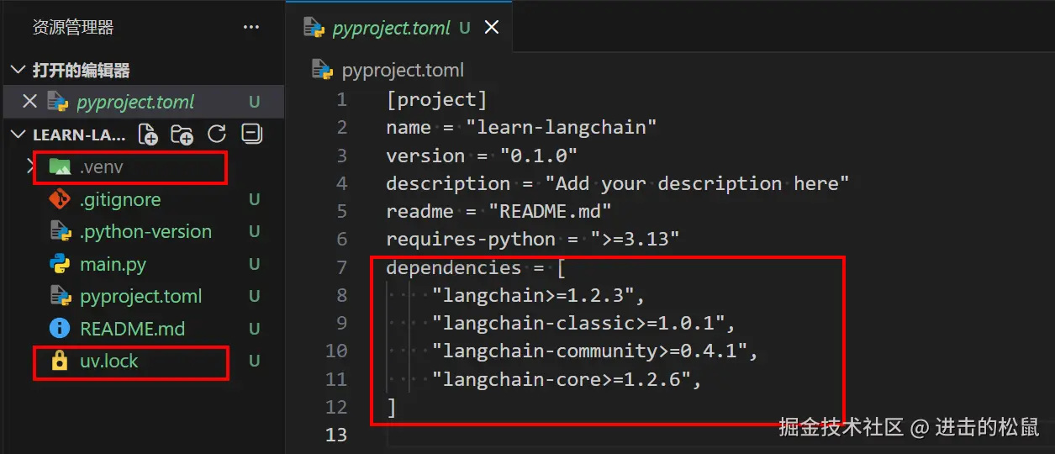Close pyproject.toml in open editors list
The image size is (1055, 454).
tap(29, 102)
